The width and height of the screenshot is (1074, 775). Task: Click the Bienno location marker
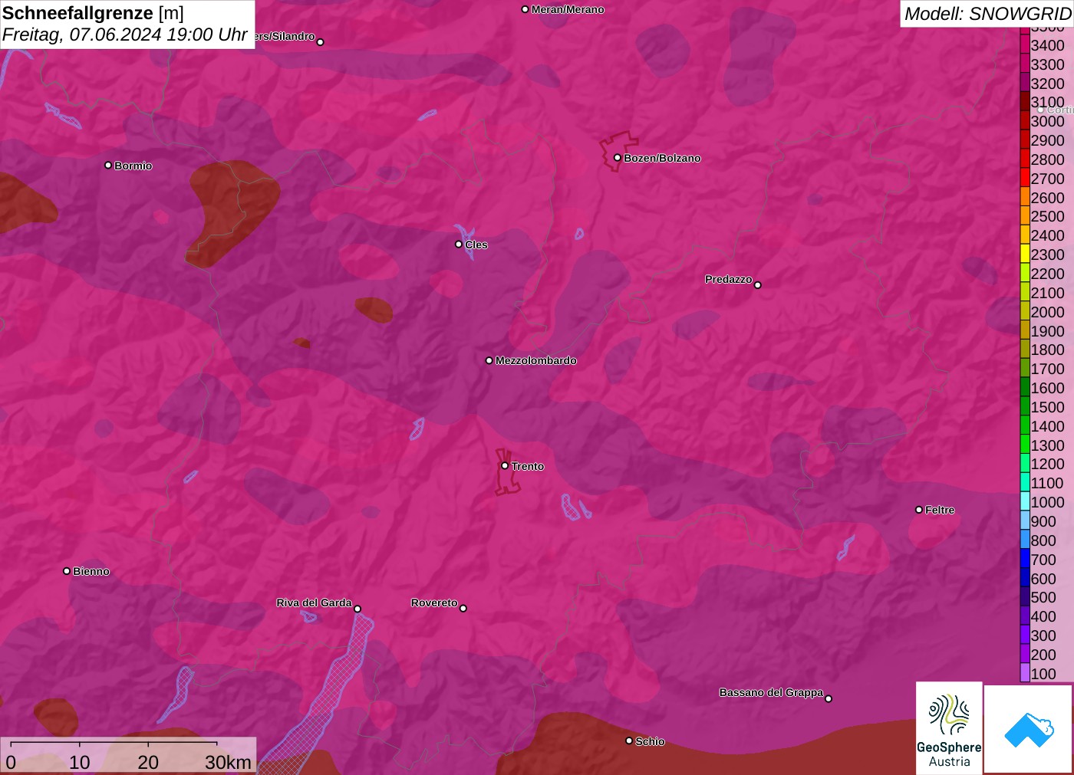(x=67, y=571)
